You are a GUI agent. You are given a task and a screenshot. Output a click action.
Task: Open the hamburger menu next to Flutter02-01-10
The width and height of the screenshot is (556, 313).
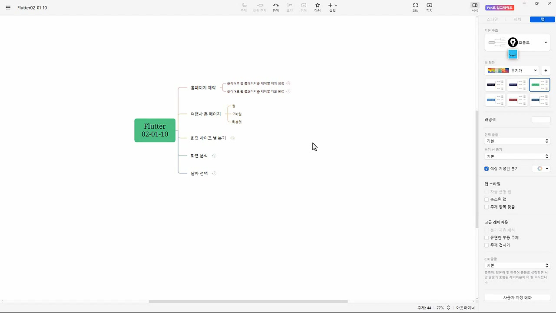tap(8, 7)
